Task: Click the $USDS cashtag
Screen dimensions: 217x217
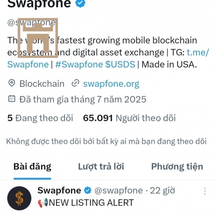Action: (120, 65)
